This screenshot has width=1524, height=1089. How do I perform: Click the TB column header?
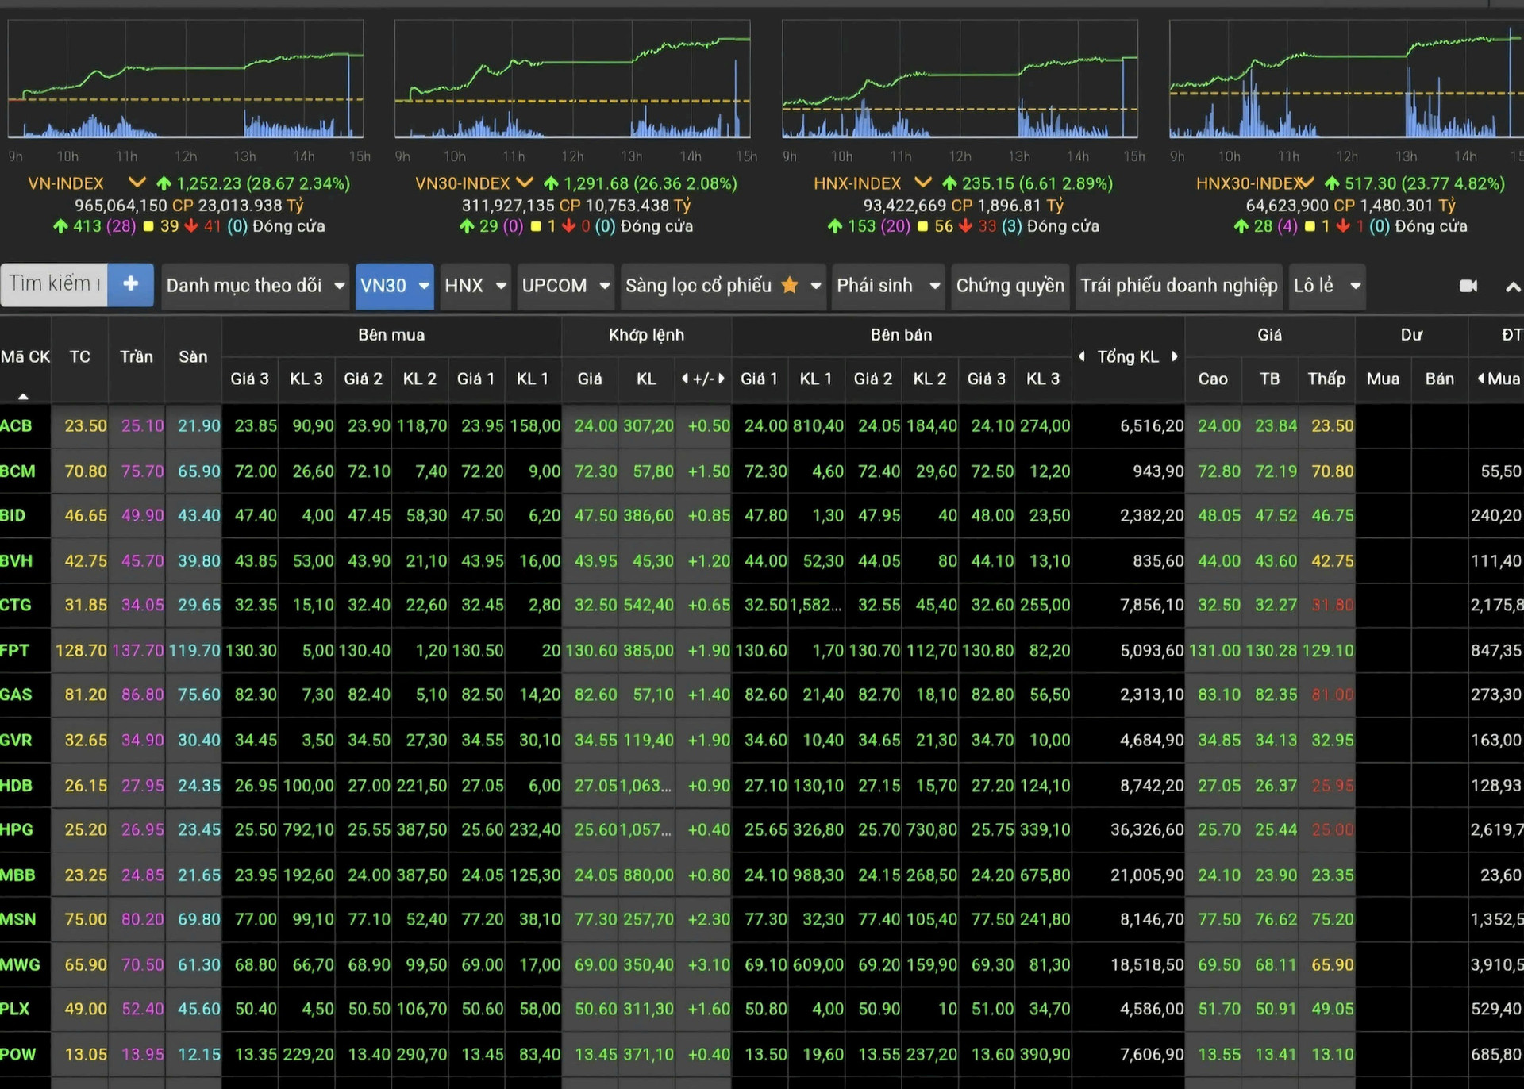(x=1269, y=379)
